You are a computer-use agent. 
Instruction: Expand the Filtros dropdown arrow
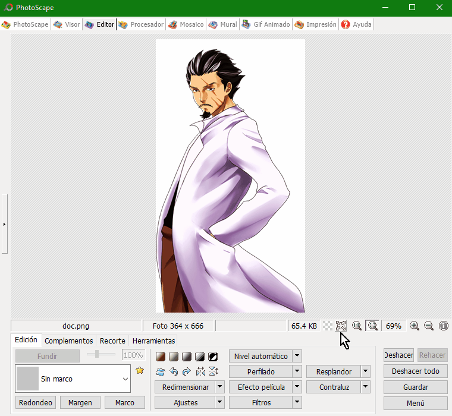297,402
